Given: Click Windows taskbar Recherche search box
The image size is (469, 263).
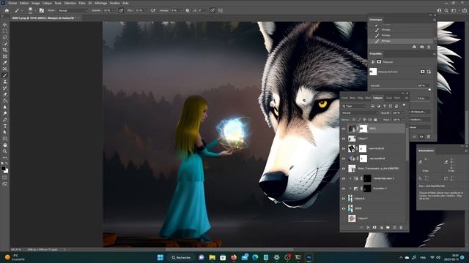Looking at the screenshot, I should point(181,257).
